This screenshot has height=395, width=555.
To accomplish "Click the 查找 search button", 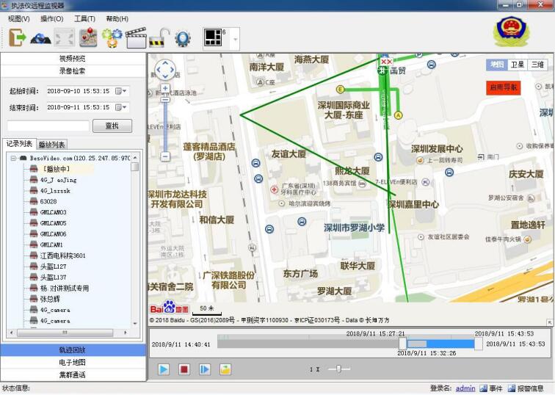I will (112, 126).
